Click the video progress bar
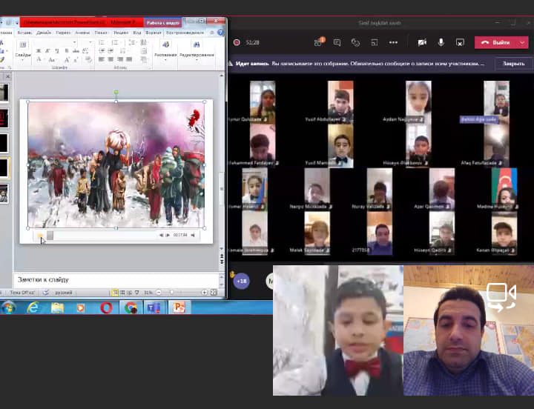 tap(102, 236)
